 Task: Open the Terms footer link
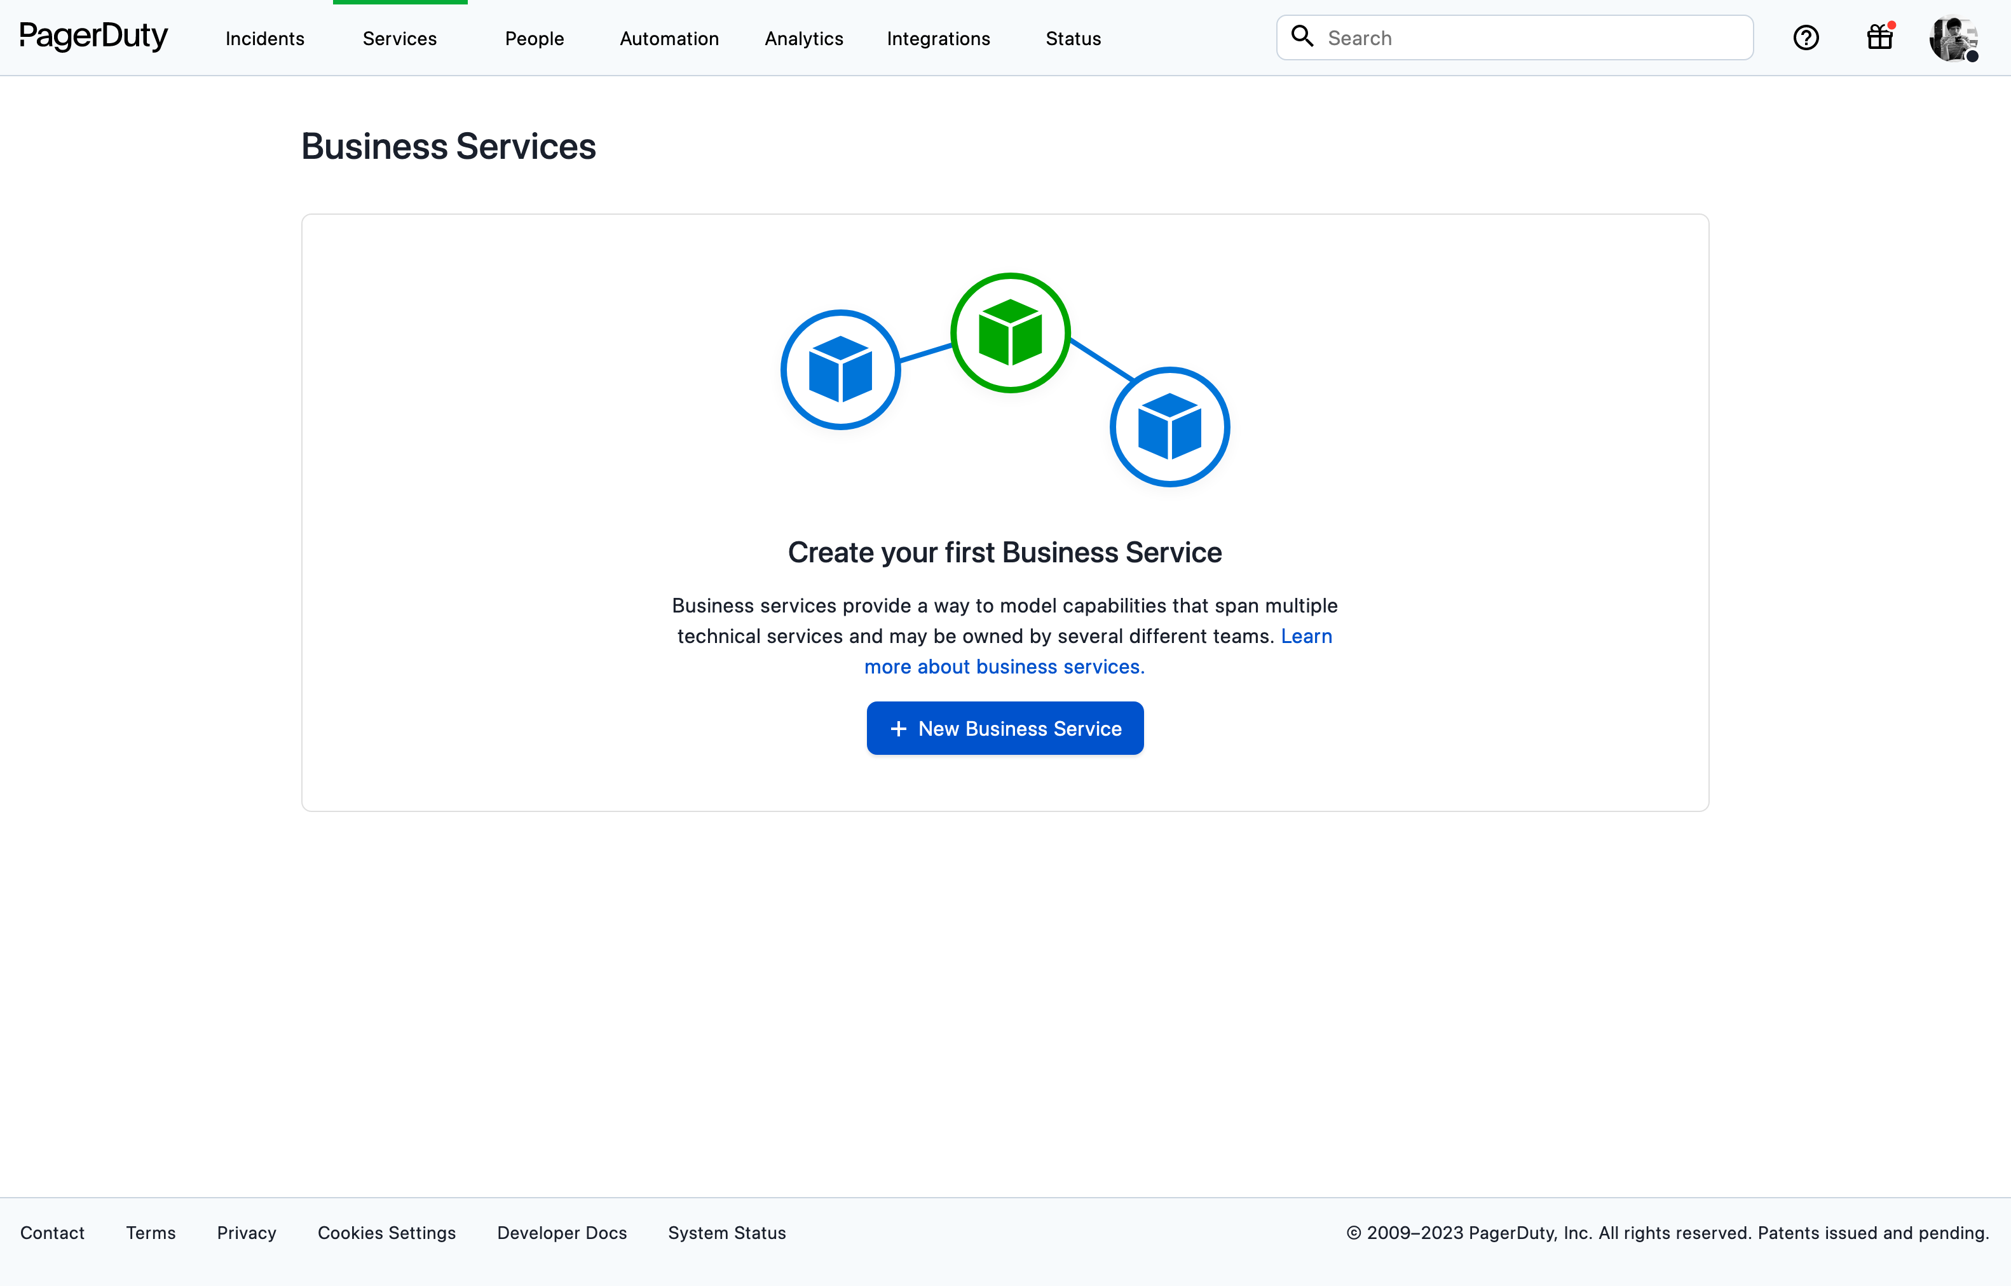[x=151, y=1233]
